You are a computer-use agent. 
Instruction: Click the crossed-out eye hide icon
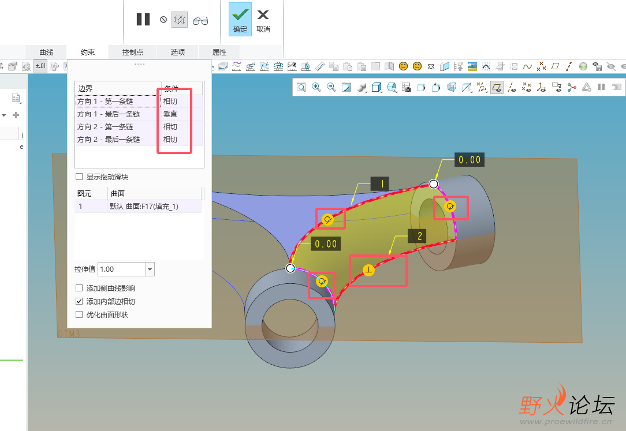tap(611, 66)
